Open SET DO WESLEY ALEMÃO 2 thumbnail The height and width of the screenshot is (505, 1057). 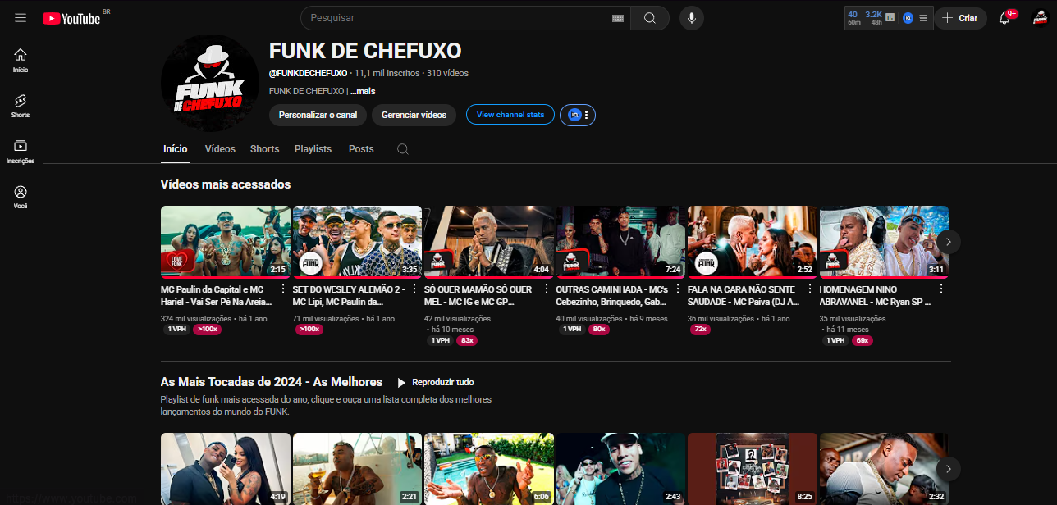[x=357, y=242]
